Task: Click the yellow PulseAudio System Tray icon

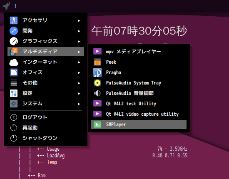Action: [x=97, y=83]
